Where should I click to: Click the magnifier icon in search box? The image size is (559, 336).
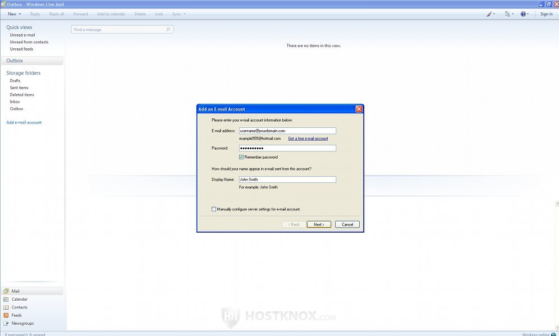click(168, 30)
